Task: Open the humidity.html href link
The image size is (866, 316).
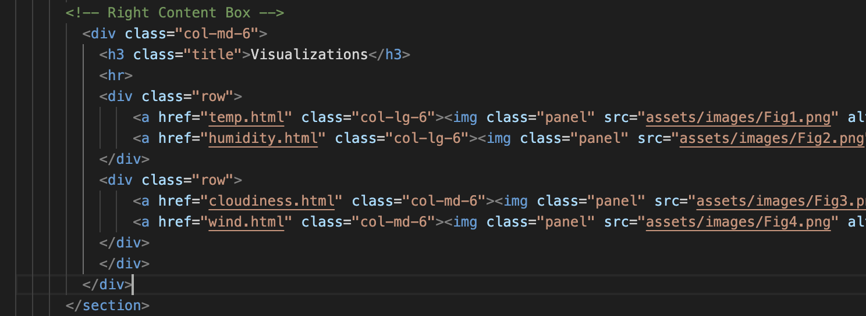Action: (x=264, y=138)
